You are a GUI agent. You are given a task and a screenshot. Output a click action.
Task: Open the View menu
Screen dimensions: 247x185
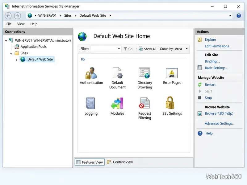pyautogui.click(x=21, y=24)
